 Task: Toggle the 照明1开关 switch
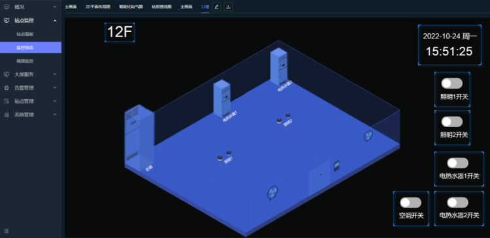click(x=451, y=83)
